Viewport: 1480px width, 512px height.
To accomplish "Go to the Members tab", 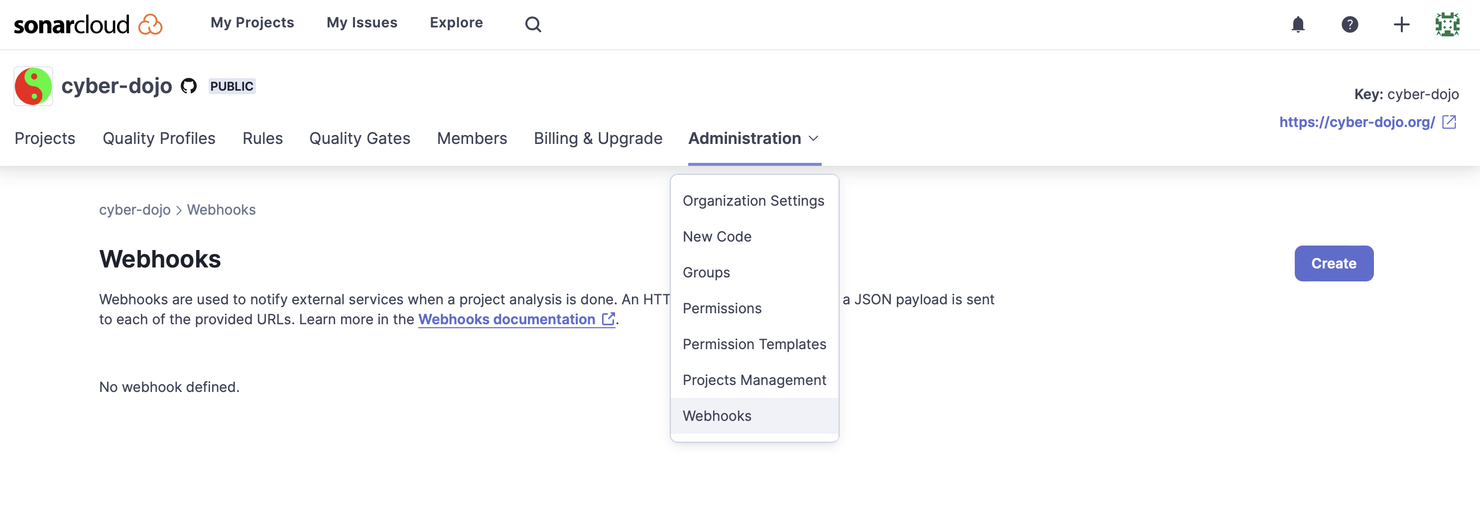I will click(472, 138).
